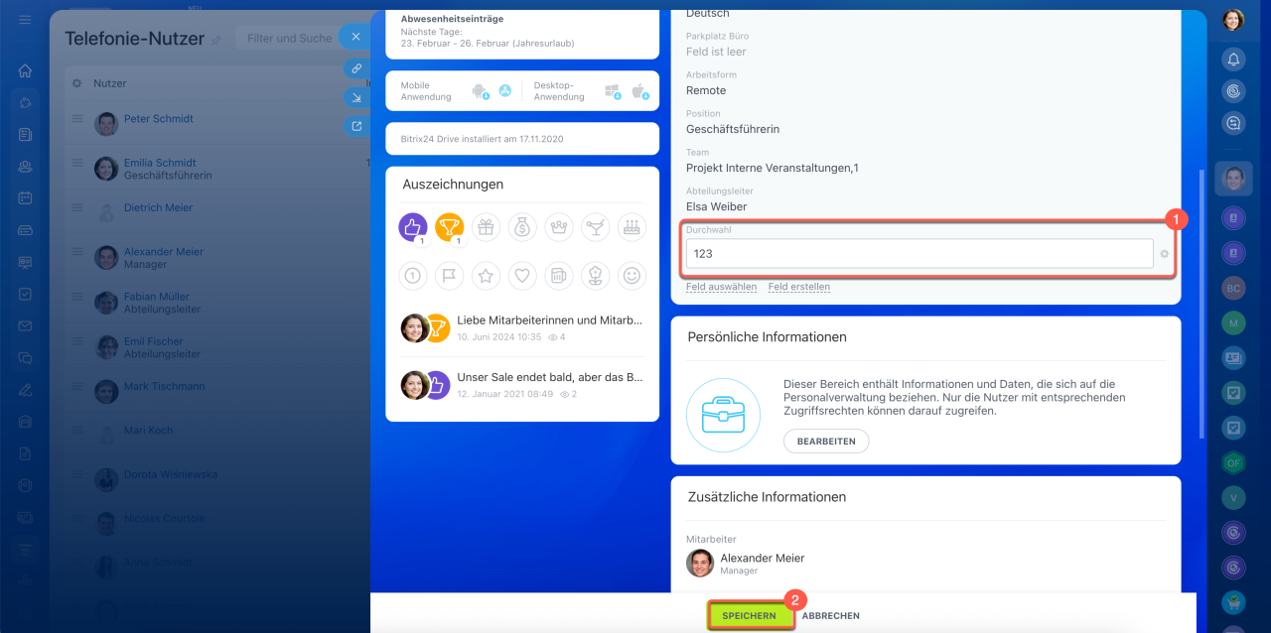Click the Alexander Meier avatar under Mitarbeiter
This screenshot has height=633, width=1271.
tap(700, 564)
